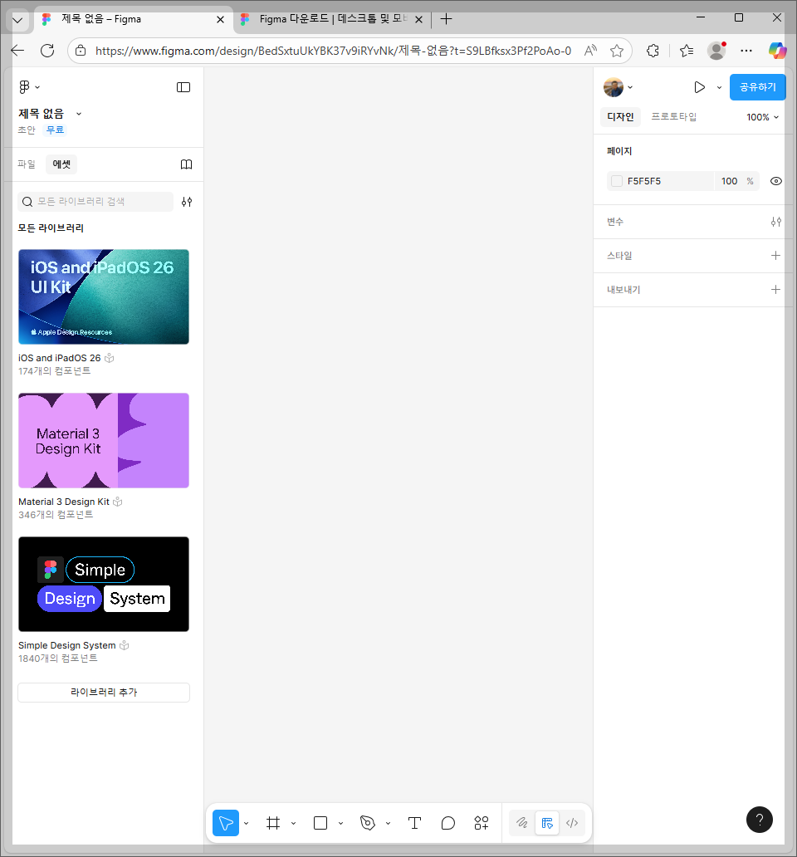797x857 pixels.
Task: Click the 변수 section label
Action: point(615,222)
